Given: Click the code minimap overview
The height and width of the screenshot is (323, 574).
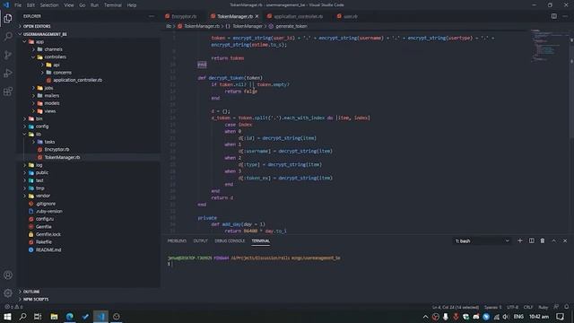Looking at the screenshot, I should 549,46.
